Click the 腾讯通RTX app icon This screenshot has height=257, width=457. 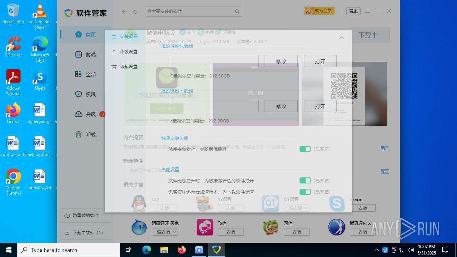click(337, 227)
